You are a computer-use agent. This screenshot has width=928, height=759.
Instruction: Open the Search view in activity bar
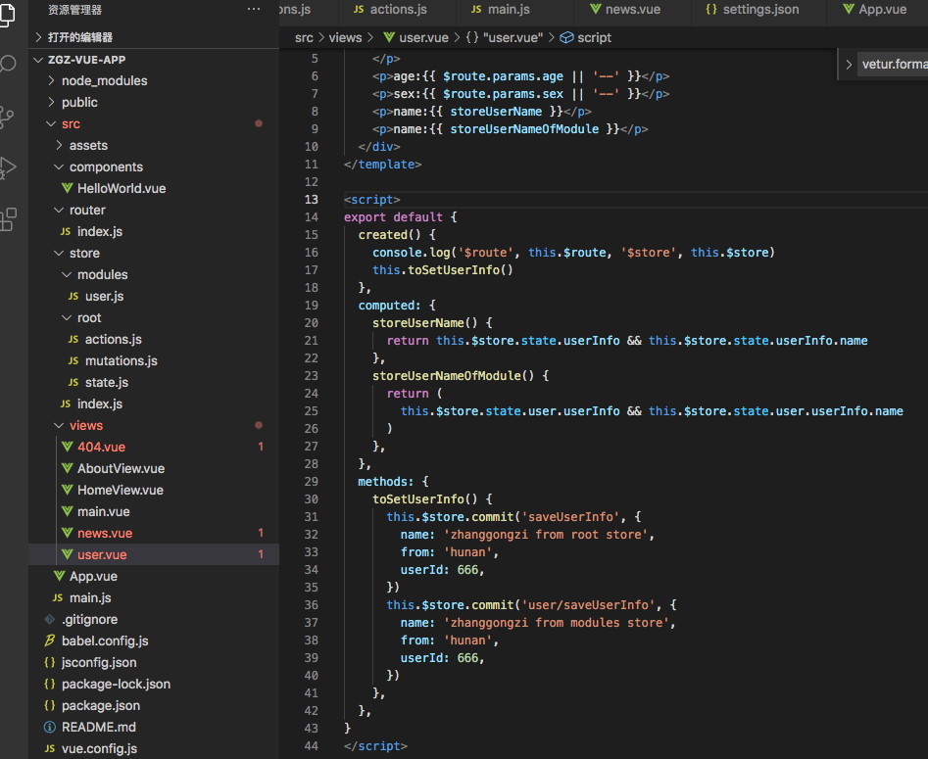pos(8,65)
